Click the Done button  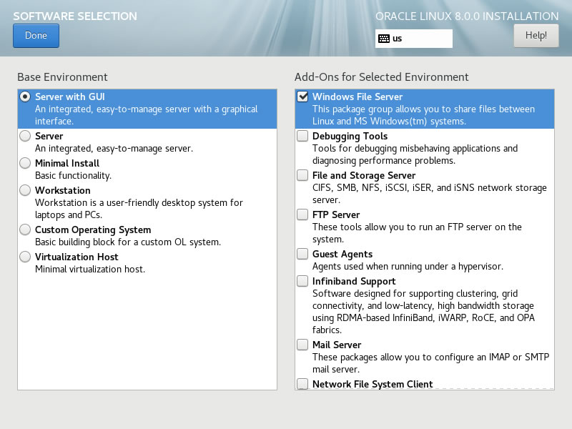click(x=36, y=35)
